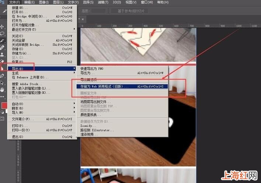Choose 在 Bridge 中浏览 entry
The image size is (261, 183).
click(42, 16)
